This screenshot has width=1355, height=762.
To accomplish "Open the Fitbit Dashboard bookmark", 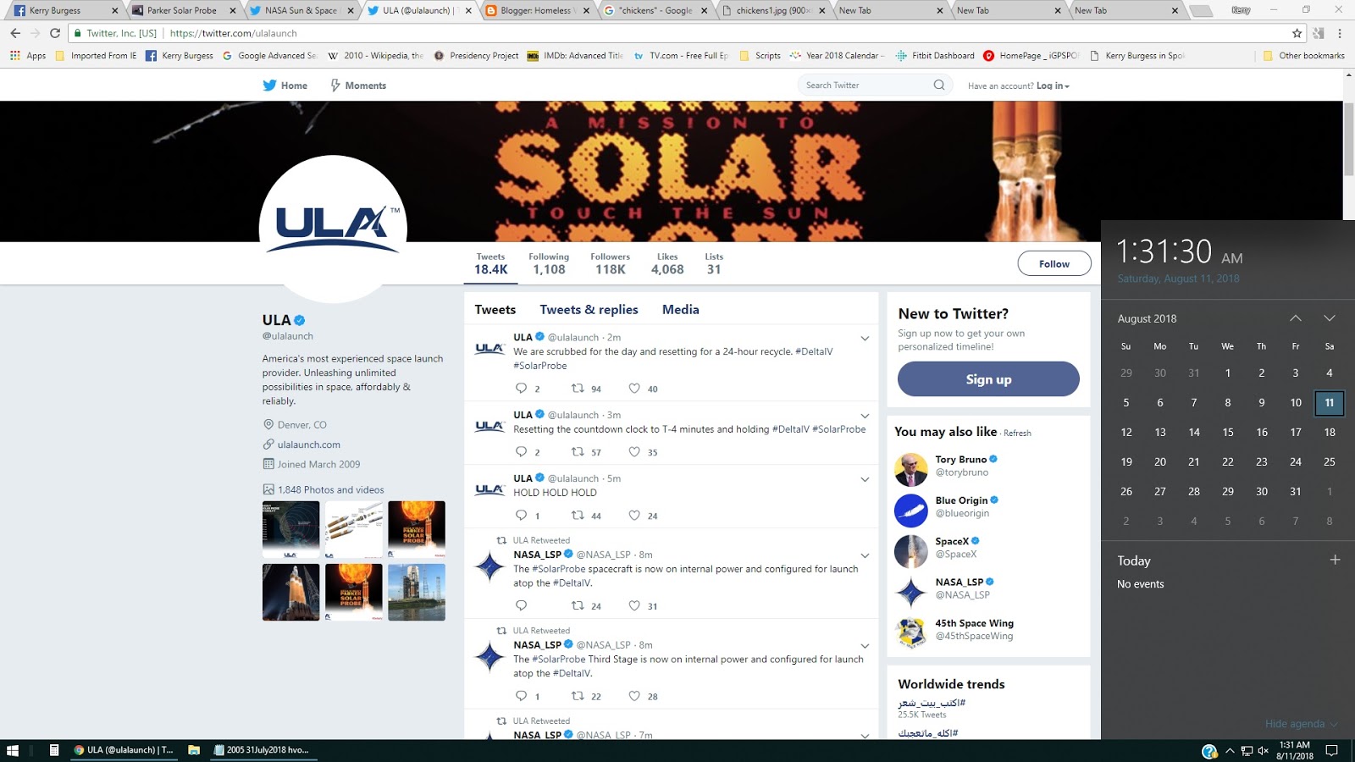I will click(935, 56).
